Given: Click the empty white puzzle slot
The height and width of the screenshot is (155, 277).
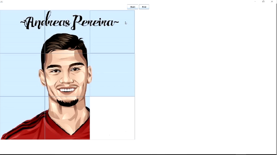Looking at the screenshot, I should pos(112,118).
